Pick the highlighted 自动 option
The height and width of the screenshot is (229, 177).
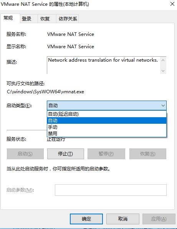tap(107, 121)
